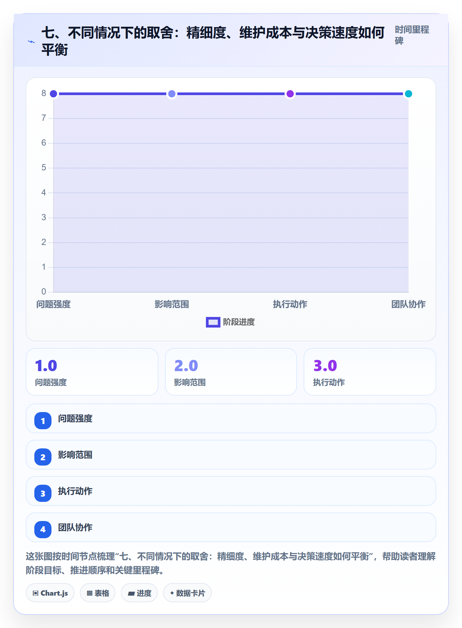Open the 3.0 执行动作 stat card
Viewport: 462px width, 628px height.
coord(370,372)
